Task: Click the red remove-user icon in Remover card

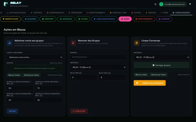Action: pyautogui.click(x=73, y=43)
